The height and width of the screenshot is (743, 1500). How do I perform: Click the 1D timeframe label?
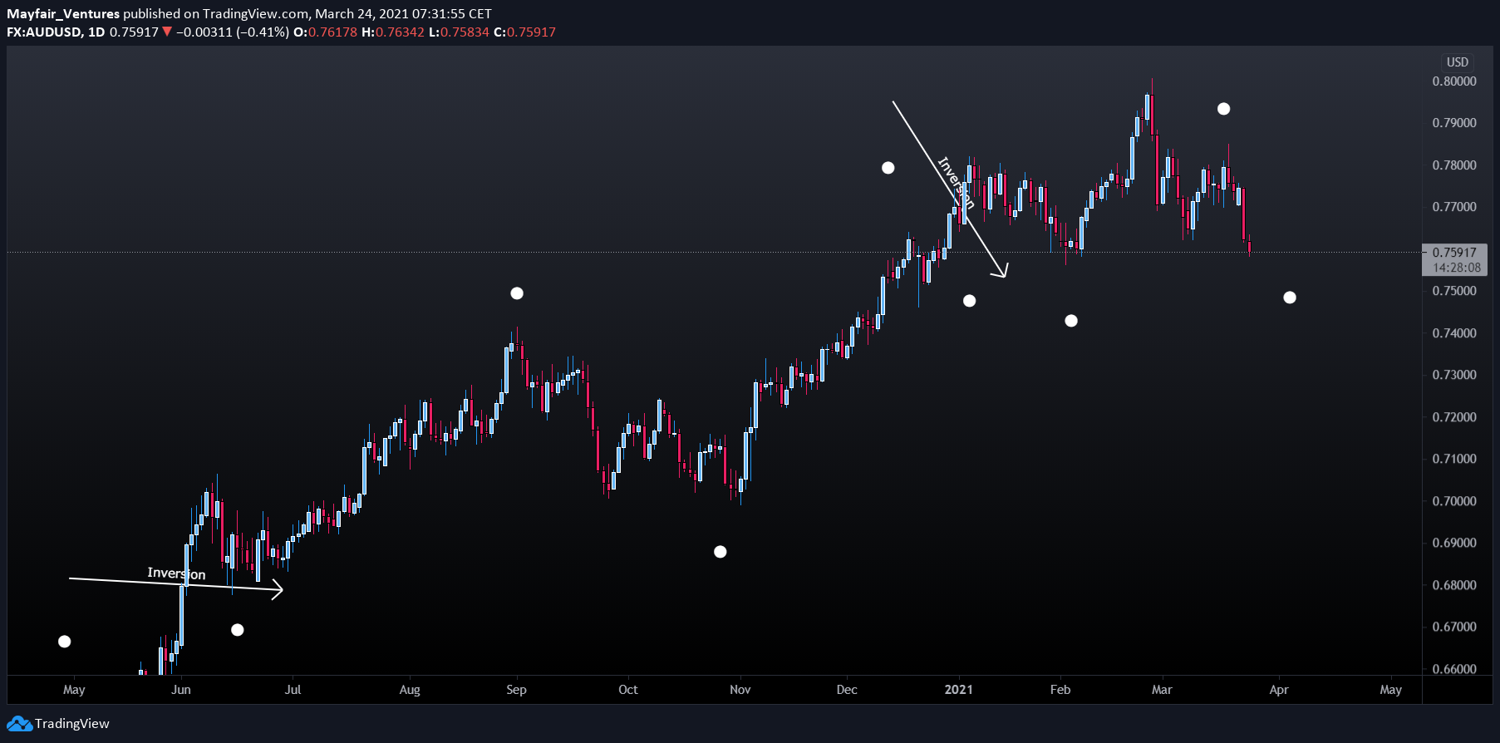tap(96, 32)
